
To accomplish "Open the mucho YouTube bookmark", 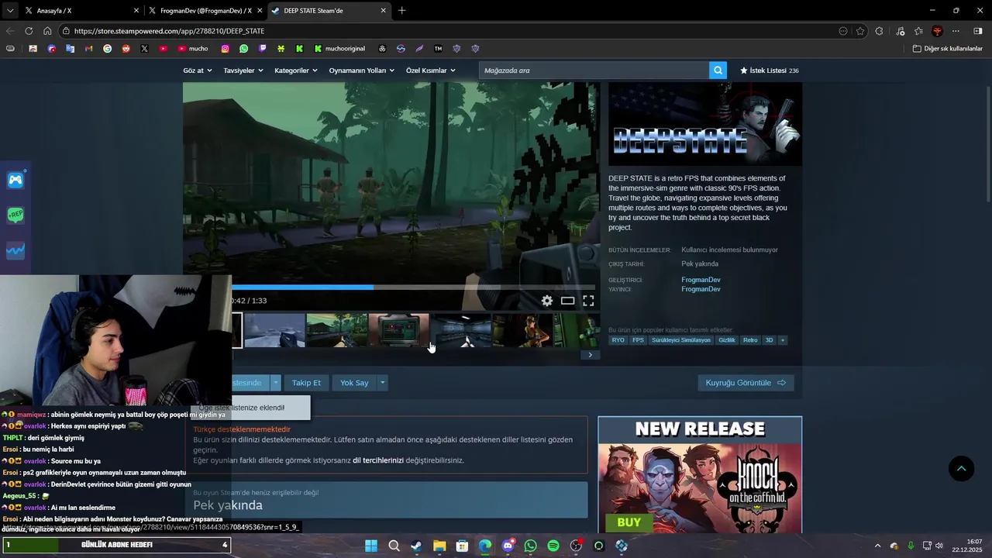I will pyautogui.click(x=193, y=48).
